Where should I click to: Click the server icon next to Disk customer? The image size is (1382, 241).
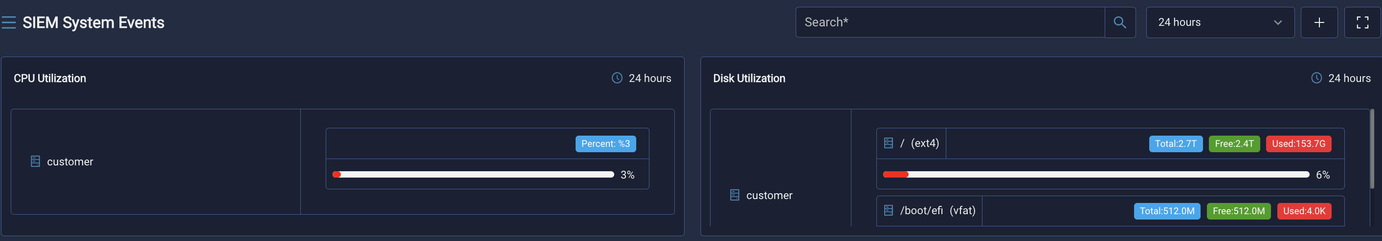click(735, 195)
